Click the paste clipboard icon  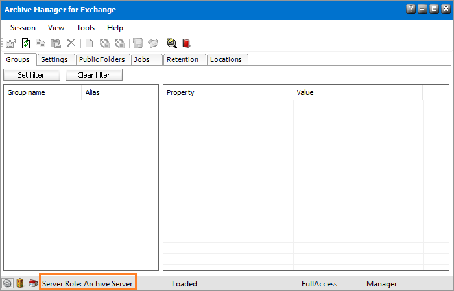click(x=56, y=43)
